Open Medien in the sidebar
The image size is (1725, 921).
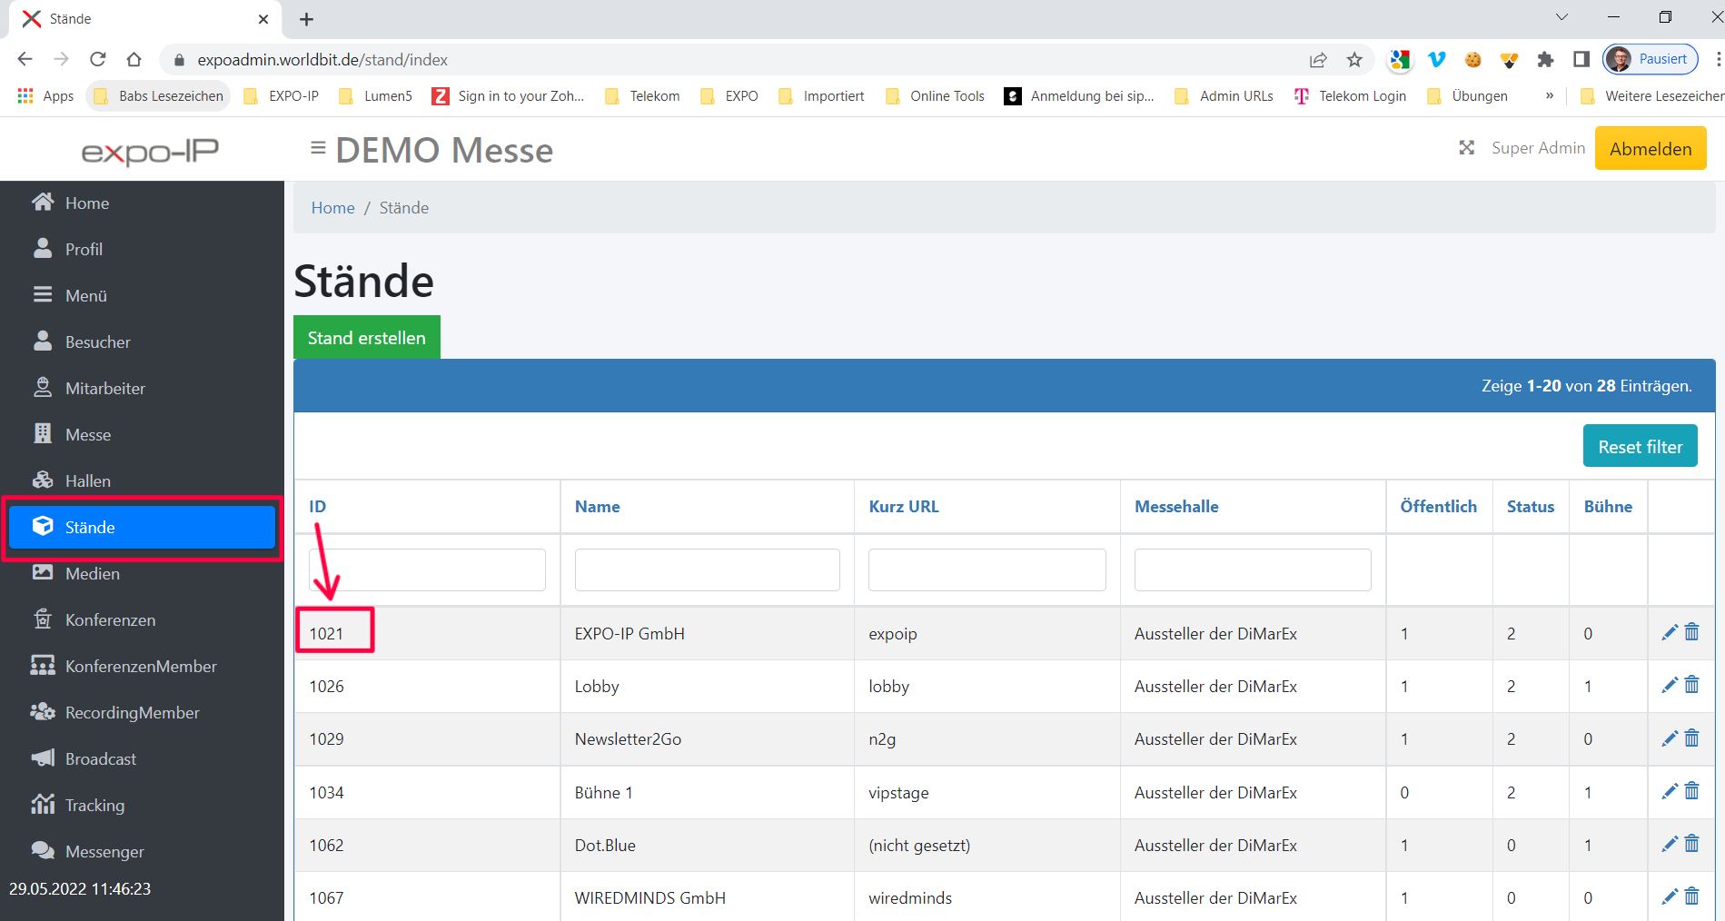[x=92, y=574]
